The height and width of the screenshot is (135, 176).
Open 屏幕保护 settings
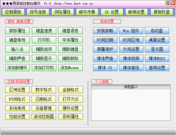point(105,49)
